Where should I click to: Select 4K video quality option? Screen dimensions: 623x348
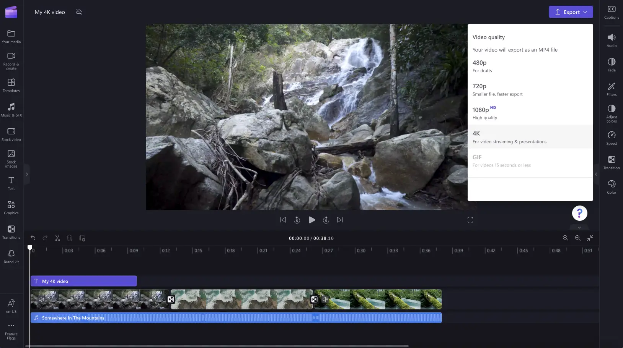[530, 137]
